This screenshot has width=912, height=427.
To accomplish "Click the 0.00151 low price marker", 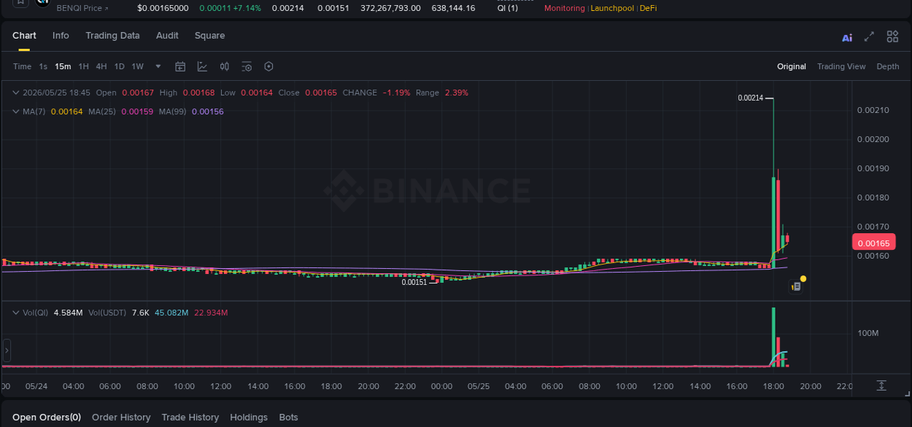I will [x=414, y=282].
